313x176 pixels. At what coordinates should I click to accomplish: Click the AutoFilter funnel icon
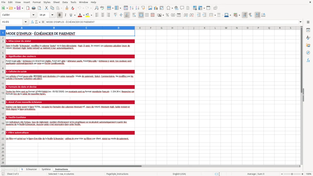pyautogui.click(x=143, y=8)
